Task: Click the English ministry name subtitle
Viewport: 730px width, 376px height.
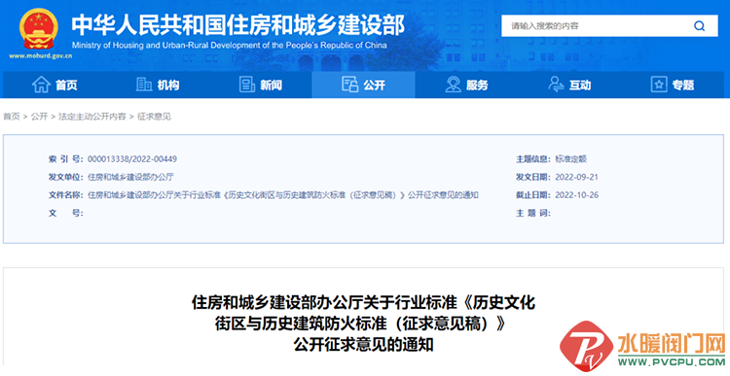Action: 229,46
